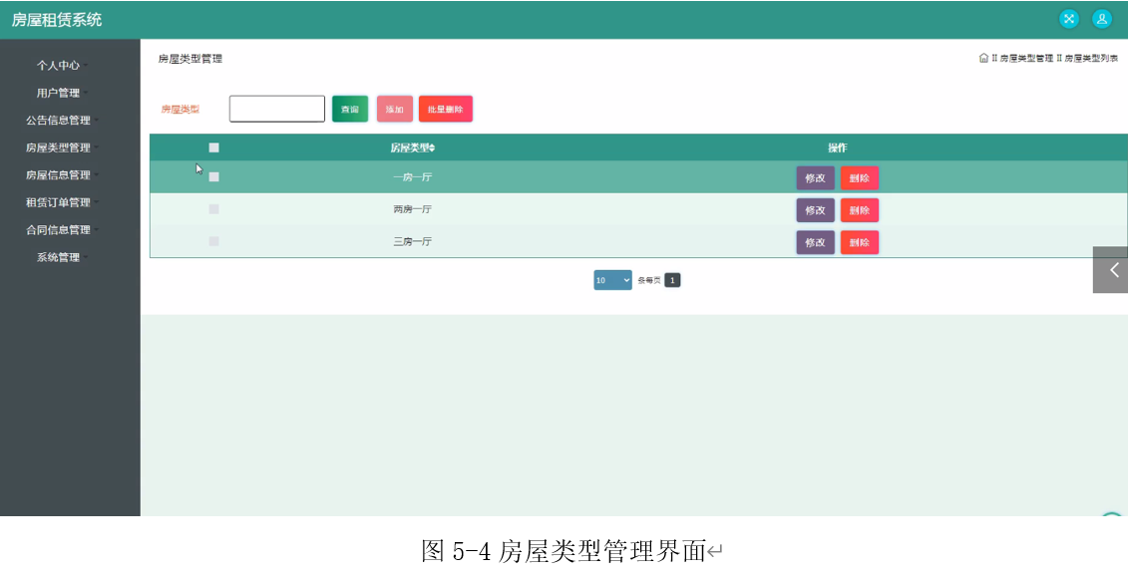Check the checkbox for 两房一厅
This screenshot has width=1128, height=579.
212,209
